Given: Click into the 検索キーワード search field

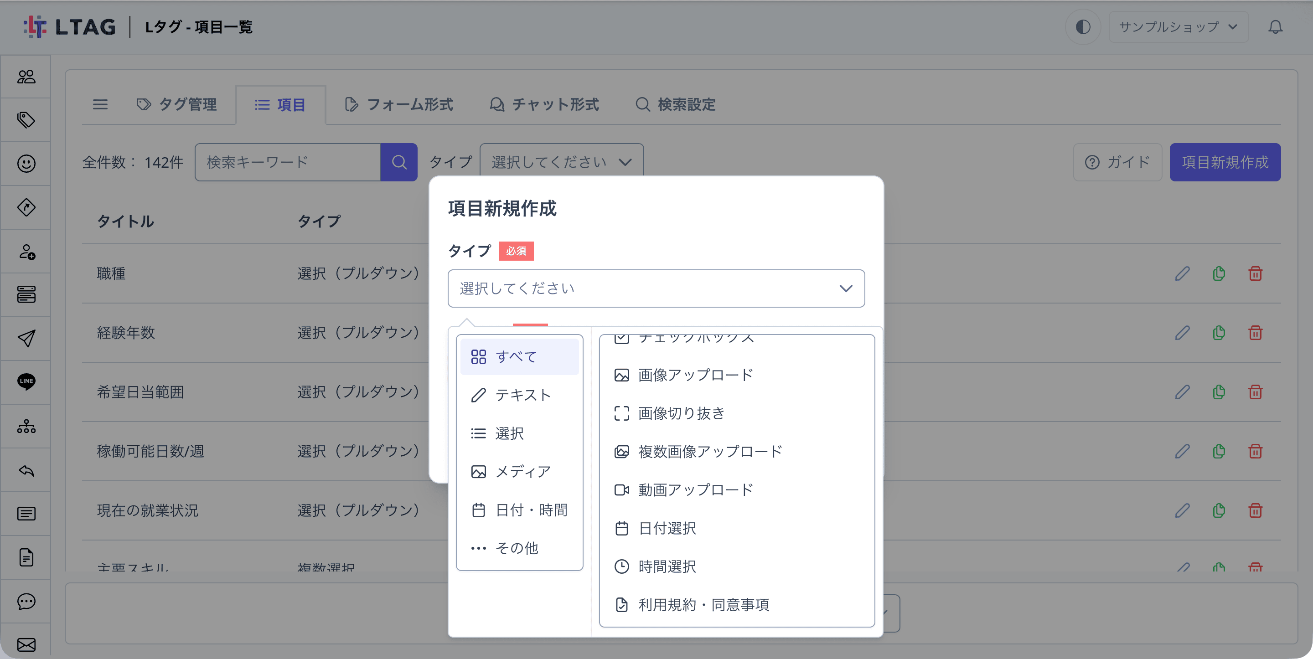Looking at the screenshot, I should pos(288,162).
